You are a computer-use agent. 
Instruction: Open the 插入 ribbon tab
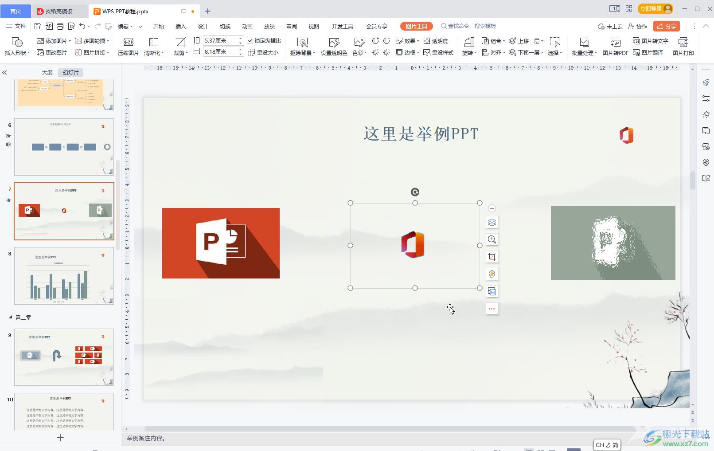[180, 26]
